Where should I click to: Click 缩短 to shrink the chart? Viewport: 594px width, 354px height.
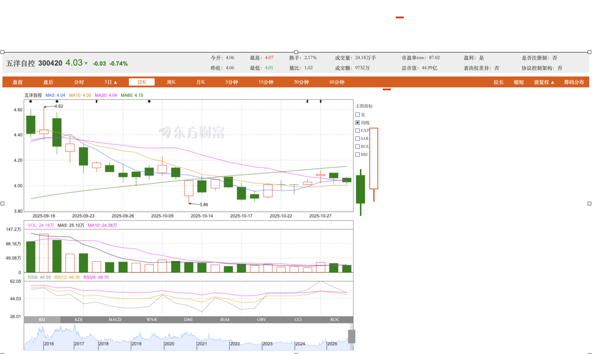coord(518,82)
